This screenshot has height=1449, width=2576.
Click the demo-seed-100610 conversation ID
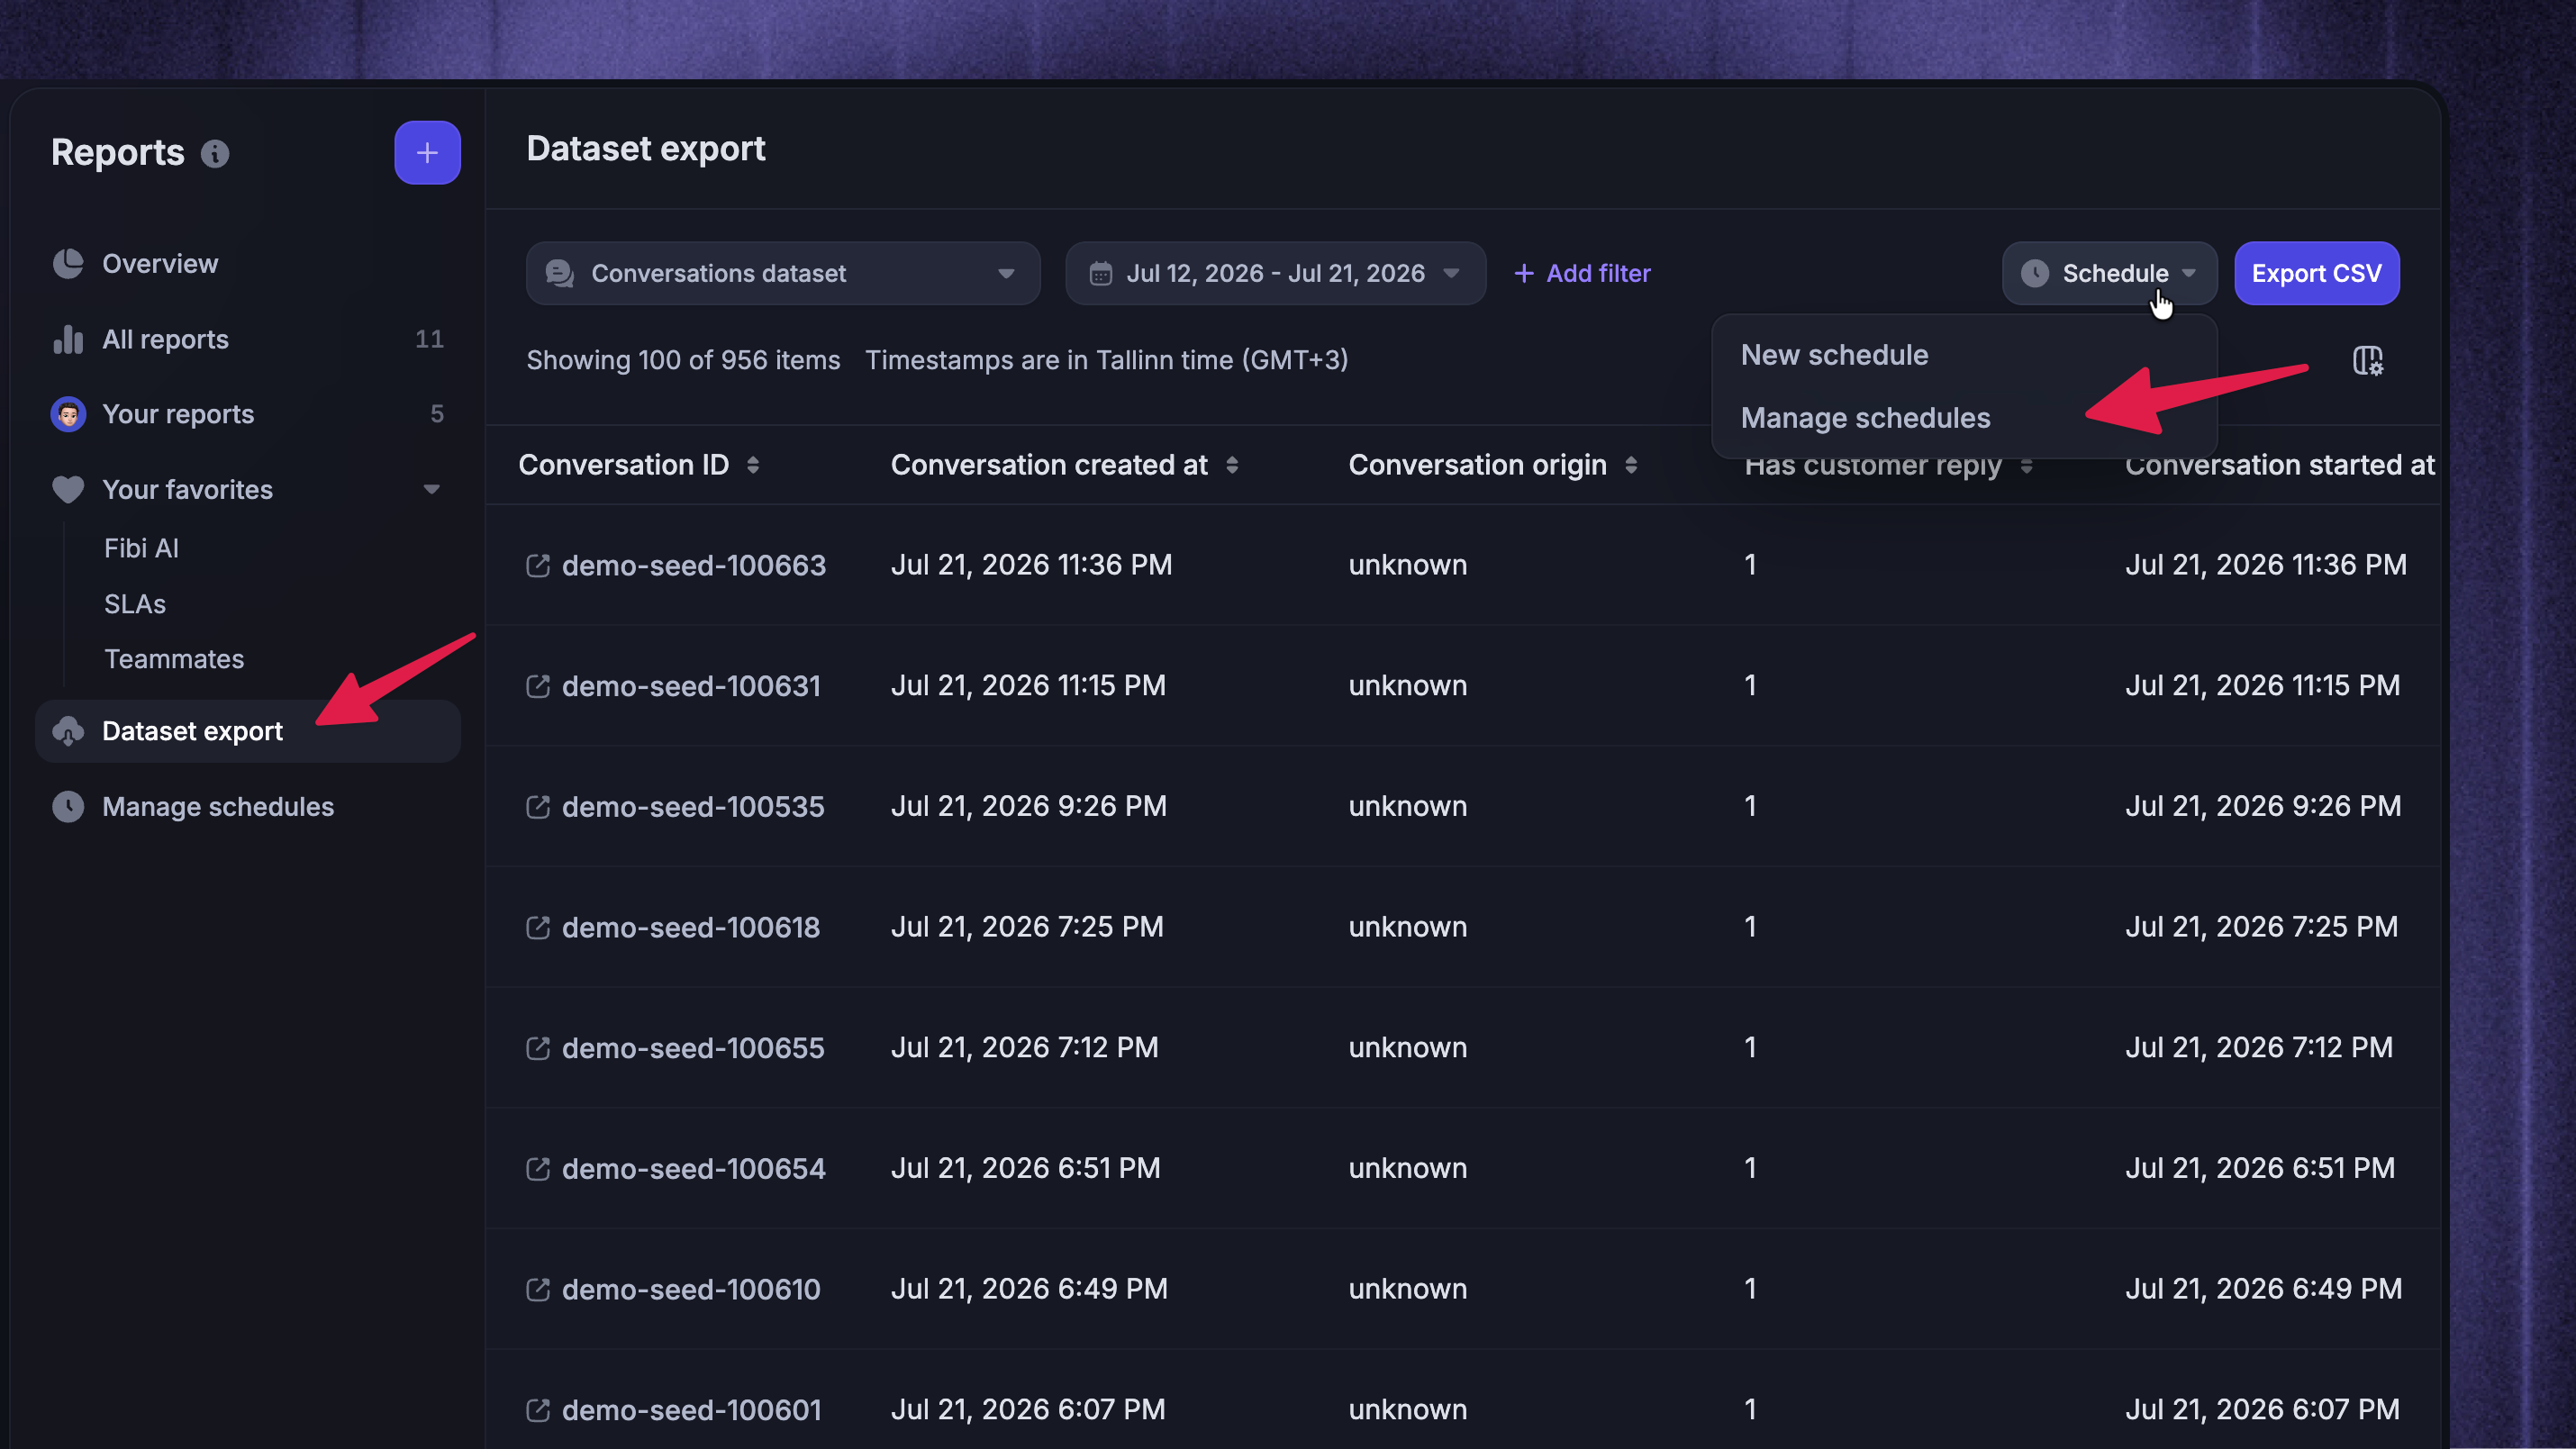[691, 1290]
